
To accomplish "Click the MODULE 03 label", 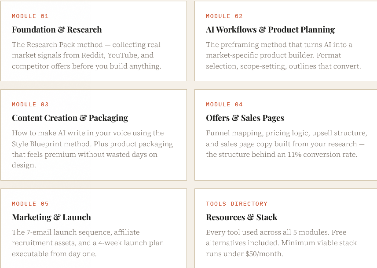I will tap(30, 105).
